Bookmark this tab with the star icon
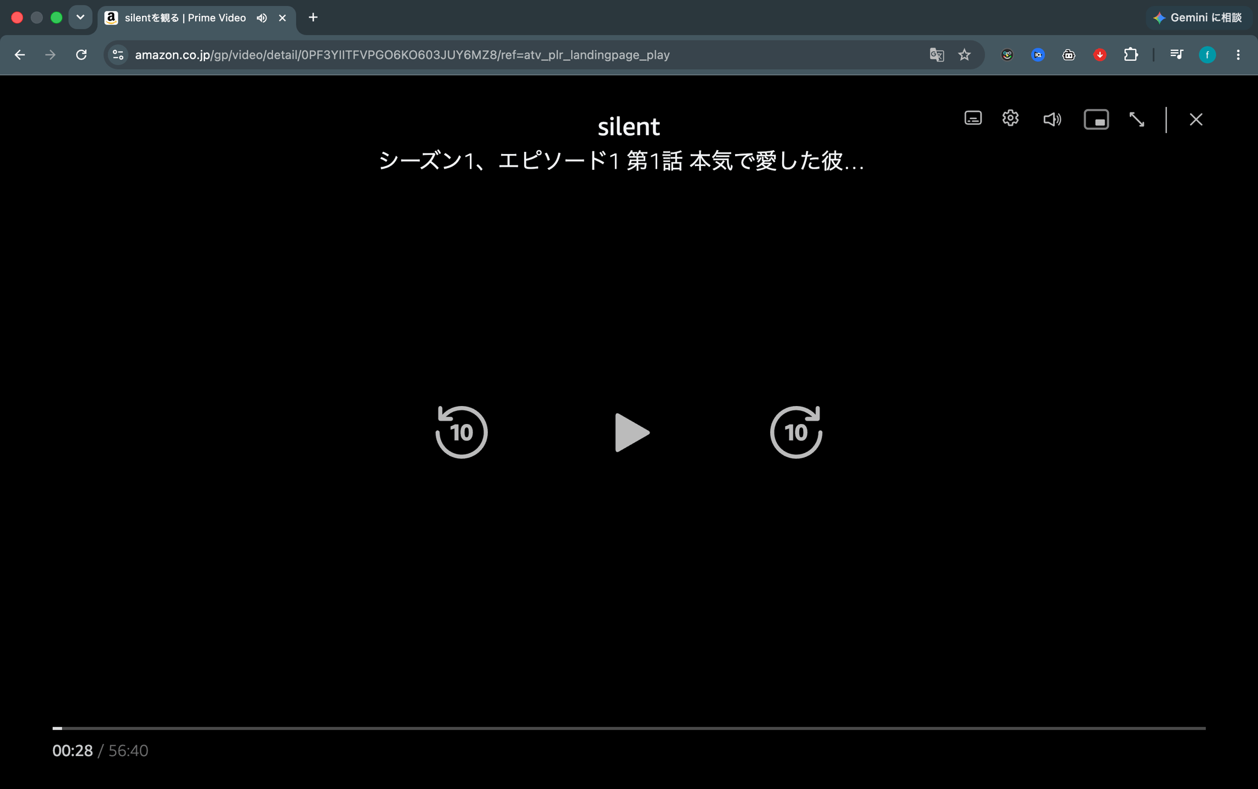The width and height of the screenshot is (1258, 789). (x=964, y=55)
